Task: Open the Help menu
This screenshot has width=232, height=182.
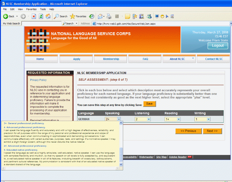Action: [52, 9]
